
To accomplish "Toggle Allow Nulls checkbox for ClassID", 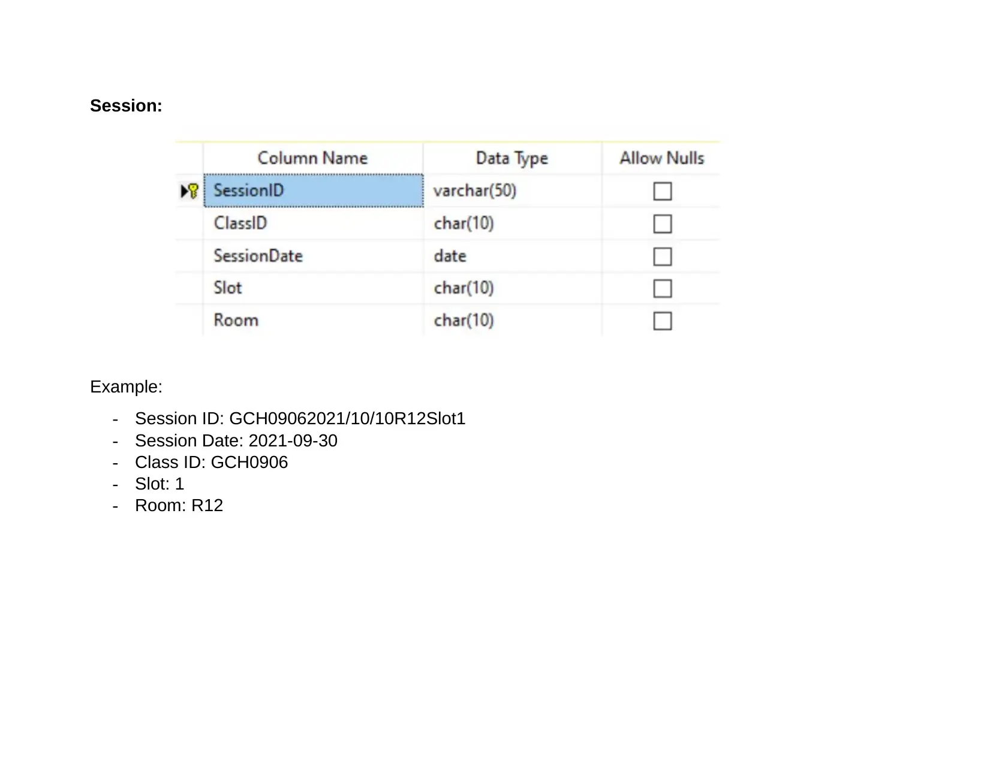I will point(662,224).
